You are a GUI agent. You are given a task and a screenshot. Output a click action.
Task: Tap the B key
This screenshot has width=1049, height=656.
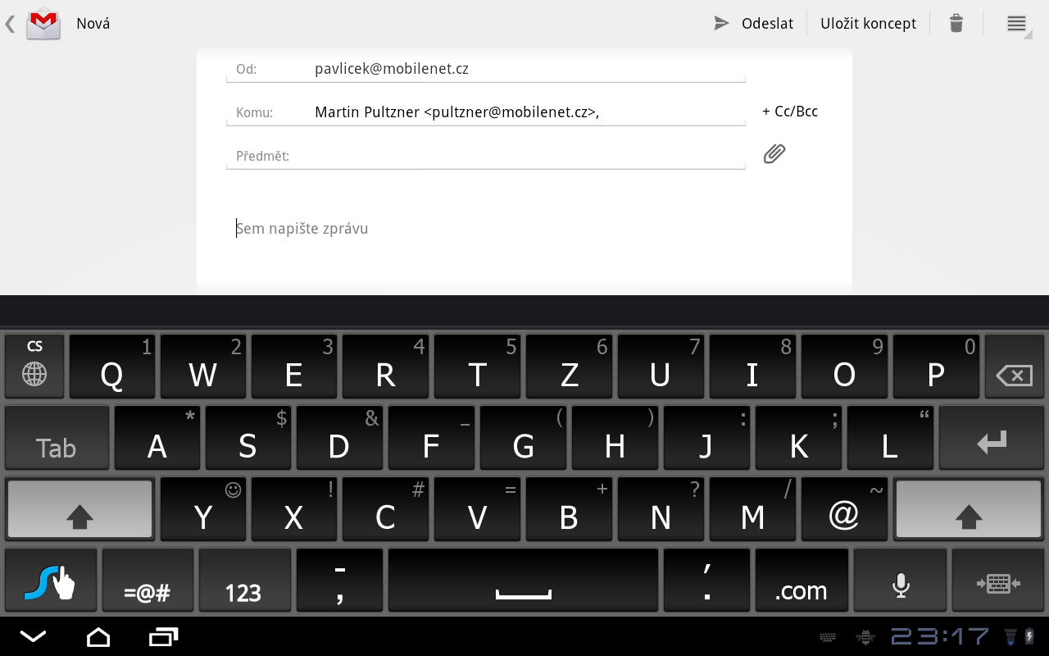point(569,509)
